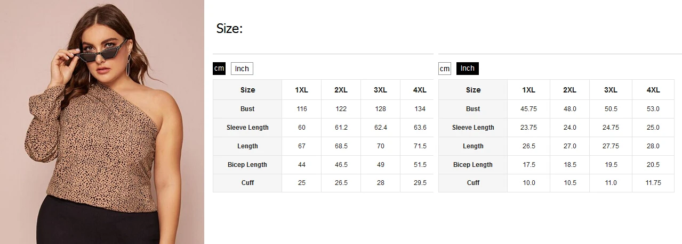This screenshot has width=682, height=244.
Task: Click the 4XL column header in cm table
Action: click(x=420, y=90)
